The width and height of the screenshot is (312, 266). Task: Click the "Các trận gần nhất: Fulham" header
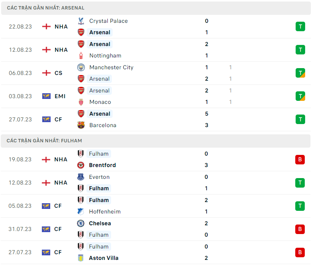(x=44, y=141)
